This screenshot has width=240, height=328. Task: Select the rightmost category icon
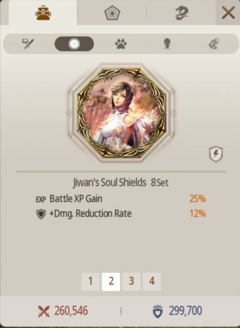[214, 44]
